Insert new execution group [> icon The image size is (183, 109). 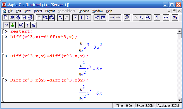pyautogui.click(x=88, y=18)
